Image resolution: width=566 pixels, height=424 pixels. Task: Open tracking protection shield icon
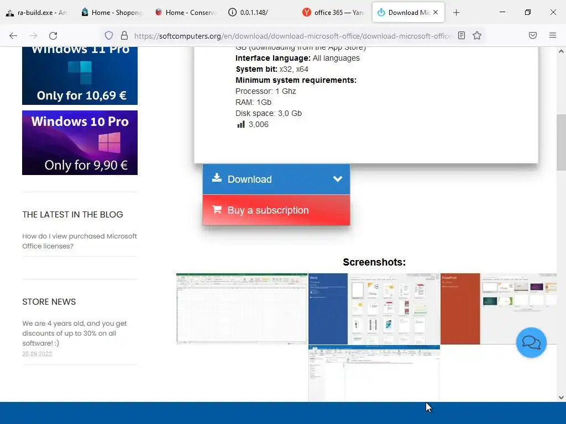(x=109, y=35)
